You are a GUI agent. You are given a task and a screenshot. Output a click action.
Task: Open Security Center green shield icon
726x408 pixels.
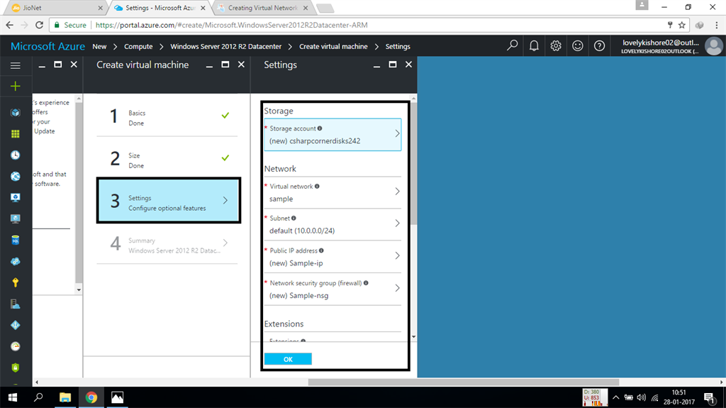point(16,368)
